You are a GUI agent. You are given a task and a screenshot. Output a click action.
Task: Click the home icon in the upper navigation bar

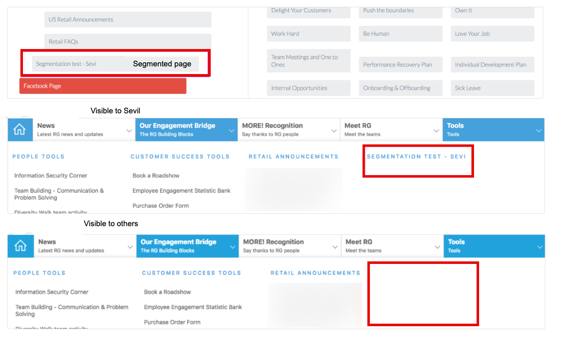(x=19, y=130)
